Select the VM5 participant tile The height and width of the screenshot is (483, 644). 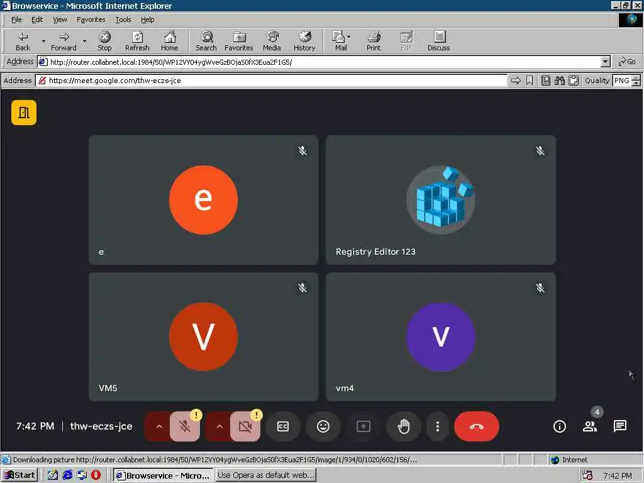coord(203,337)
